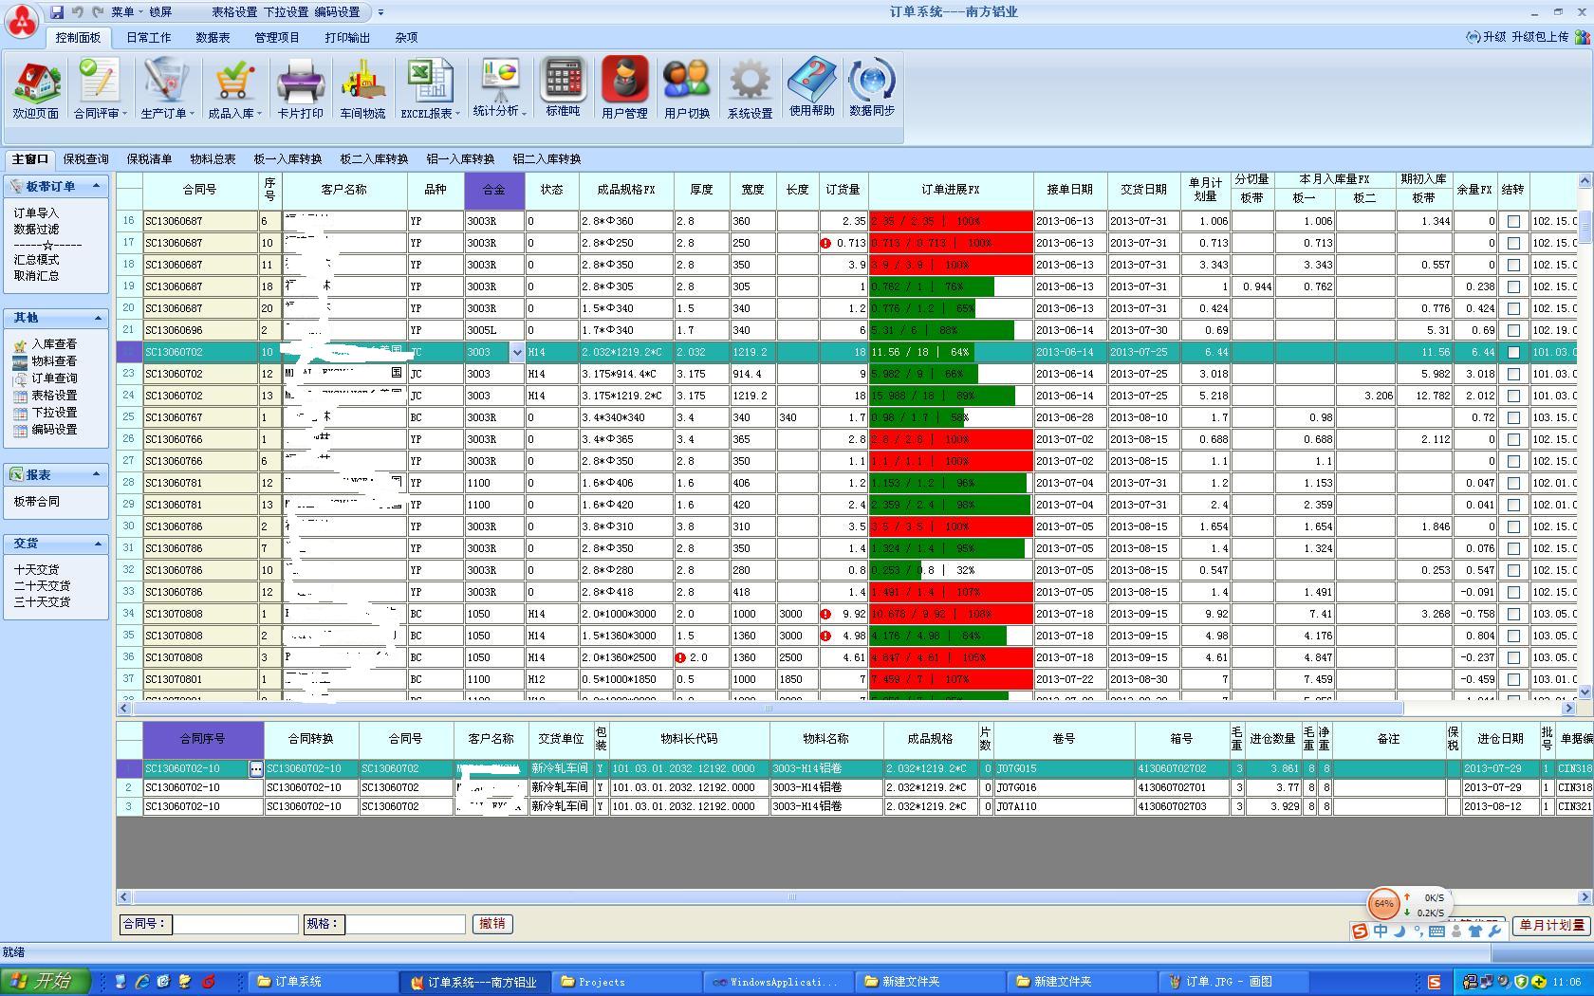Switch to the 日常工作 ribbon tab
Viewport: 1594px width, 996px height.
click(148, 38)
